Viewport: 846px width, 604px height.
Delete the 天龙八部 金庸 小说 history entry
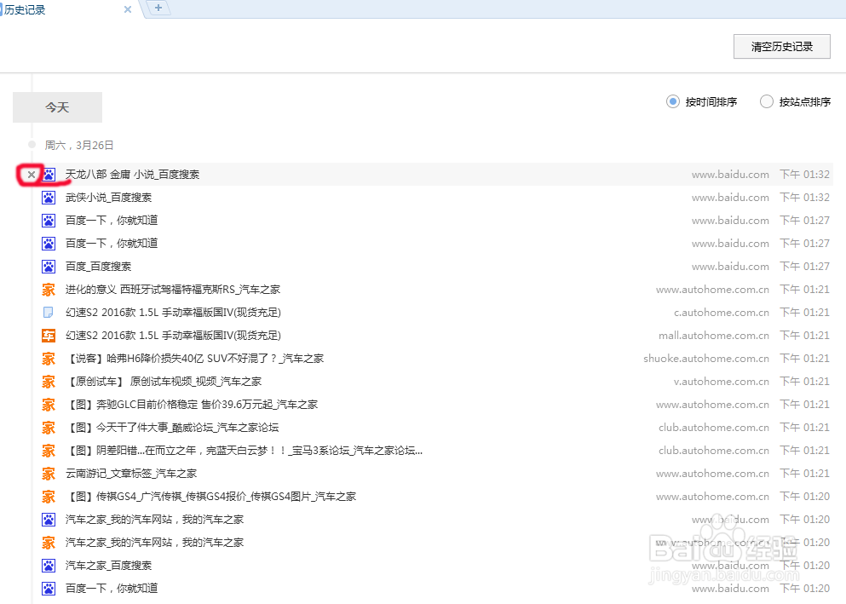click(x=32, y=175)
